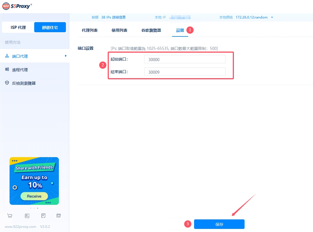The height and width of the screenshot is (232, 313).
Task: Click the 反檢測瀏覽器 shield icon
Action: pyautogui.click(x=7, y=83)
